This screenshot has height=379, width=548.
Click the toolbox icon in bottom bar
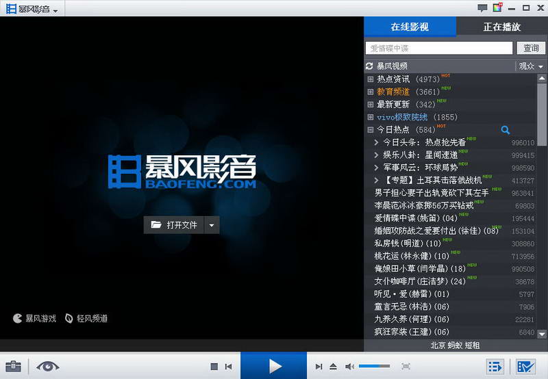coord(13,367)
